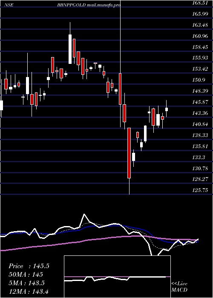Click the 130.78 price axis label
Screen dimensions: 213x298
[200, 169]
